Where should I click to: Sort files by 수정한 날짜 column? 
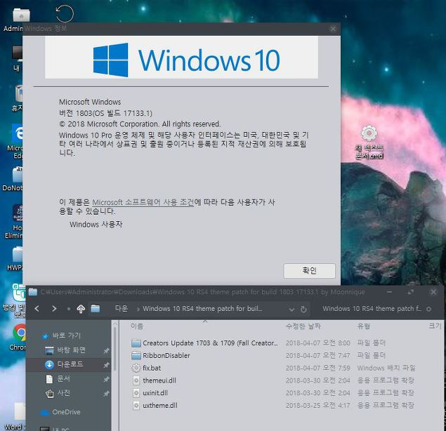point(303,326)
